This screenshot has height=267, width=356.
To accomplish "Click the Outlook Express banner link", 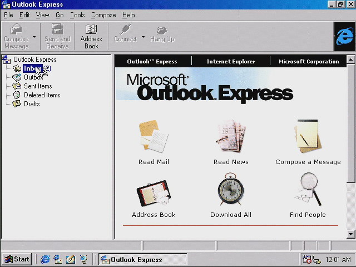I will pos(152,62).
